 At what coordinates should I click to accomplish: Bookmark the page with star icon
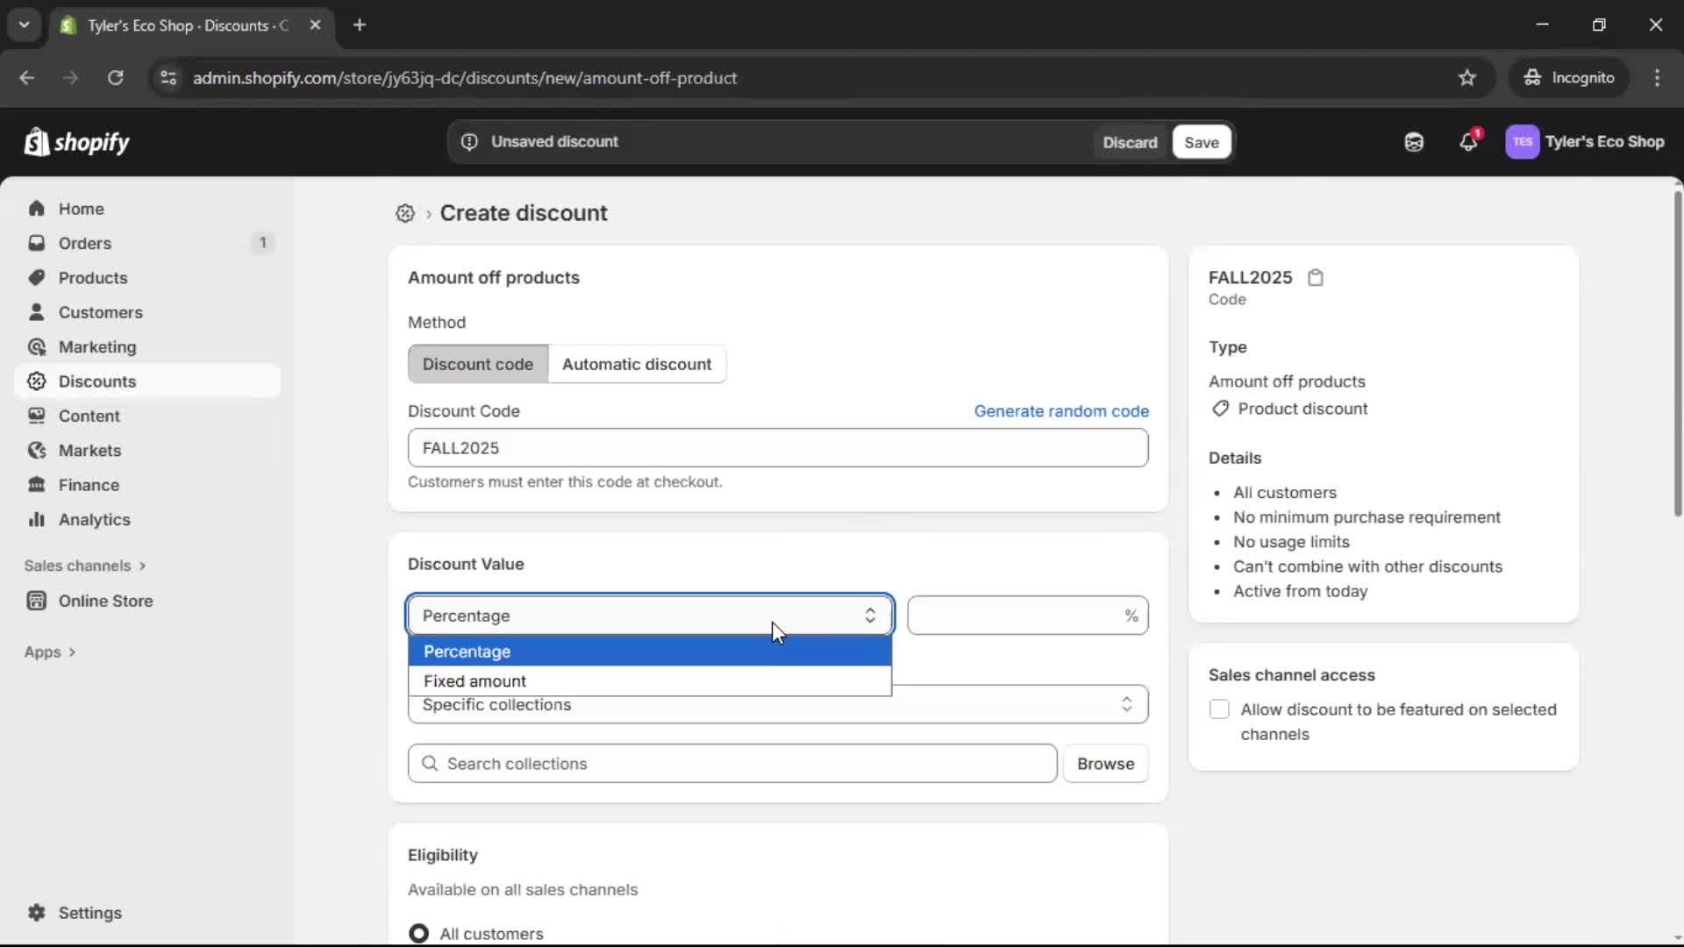(1467, 77)
